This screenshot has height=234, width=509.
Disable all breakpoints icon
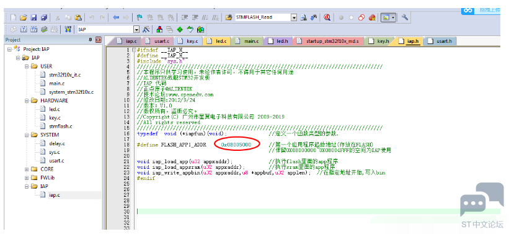(x=361, y=17)
